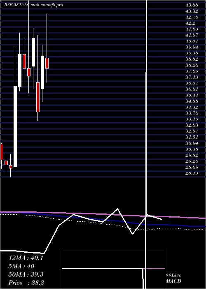Select the 36.57 price axis label
The height and width of the screenshot is (289, 206).
point(192,83)
